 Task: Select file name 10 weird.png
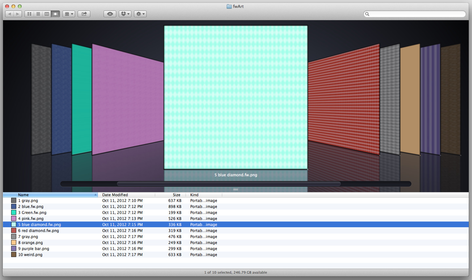[x=30, y=255]
